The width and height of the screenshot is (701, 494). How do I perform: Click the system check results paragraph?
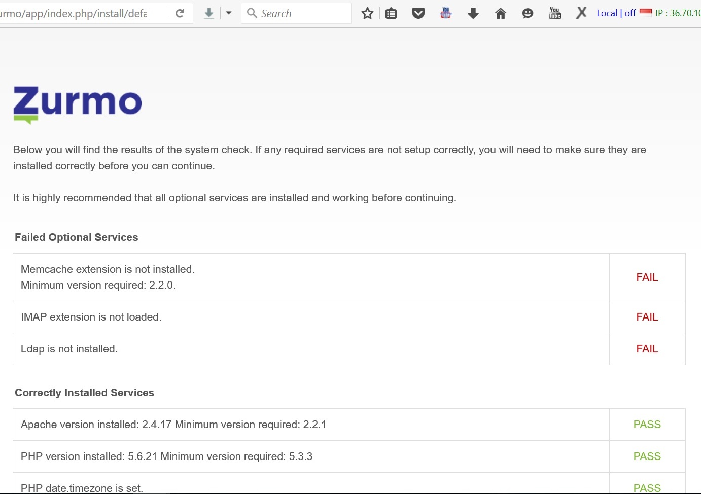[330, 158]
